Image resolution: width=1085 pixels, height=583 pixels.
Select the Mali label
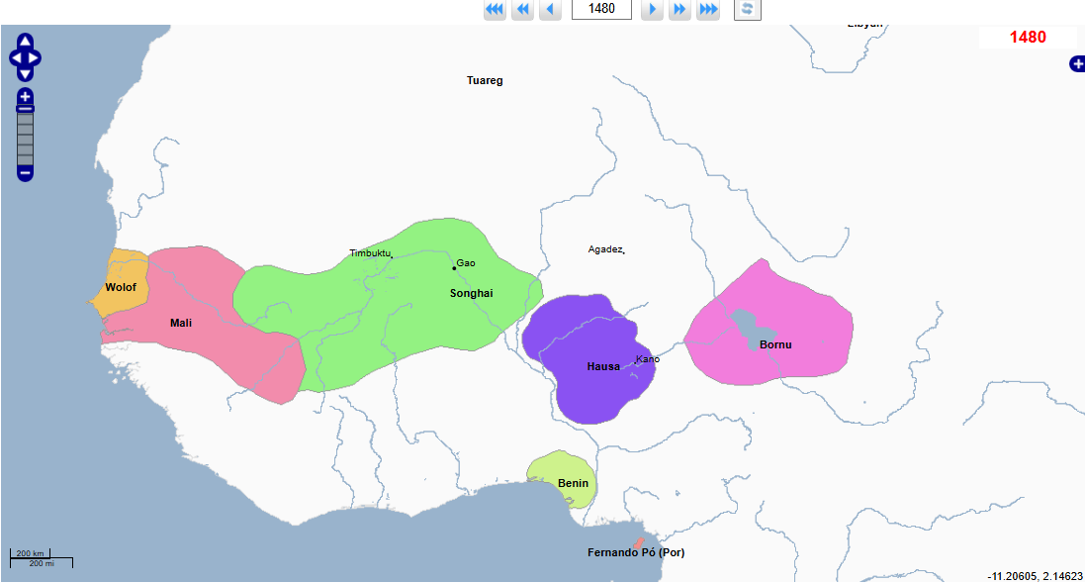[x=181, y=324]
